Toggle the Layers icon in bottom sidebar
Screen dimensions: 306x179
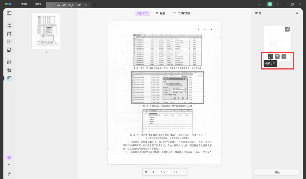click(9, 157)
